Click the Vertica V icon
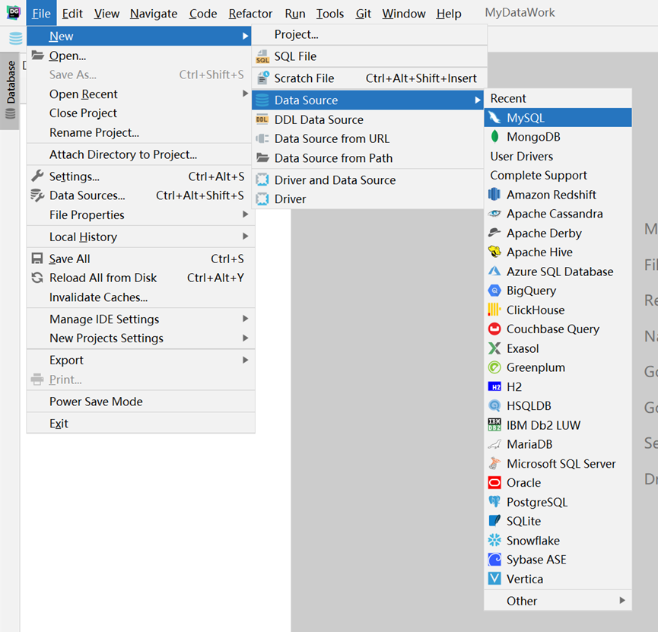Image resolution: width=658 pixels, height=632 pixels. (494, 579)
